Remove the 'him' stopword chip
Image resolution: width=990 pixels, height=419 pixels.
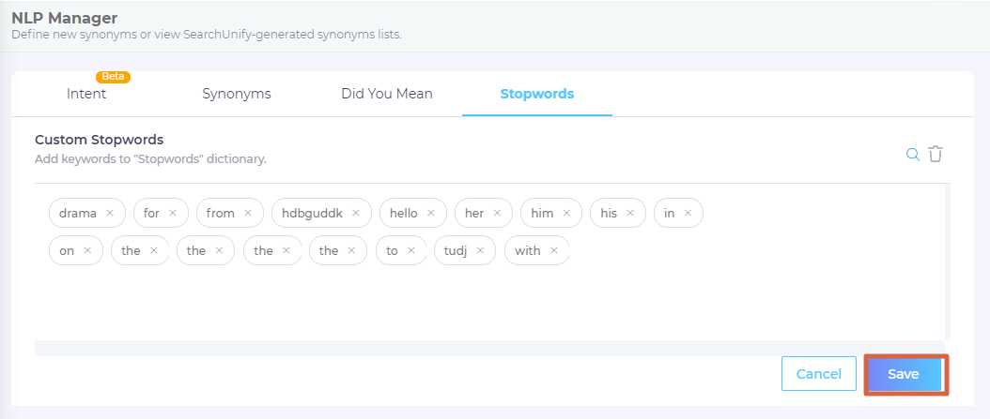click(566, 213)
